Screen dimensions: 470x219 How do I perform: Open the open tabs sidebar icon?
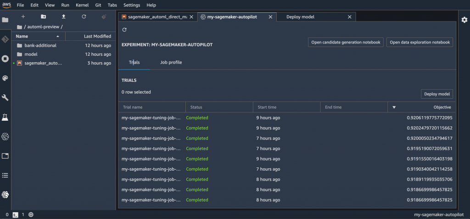pos(6,155)
